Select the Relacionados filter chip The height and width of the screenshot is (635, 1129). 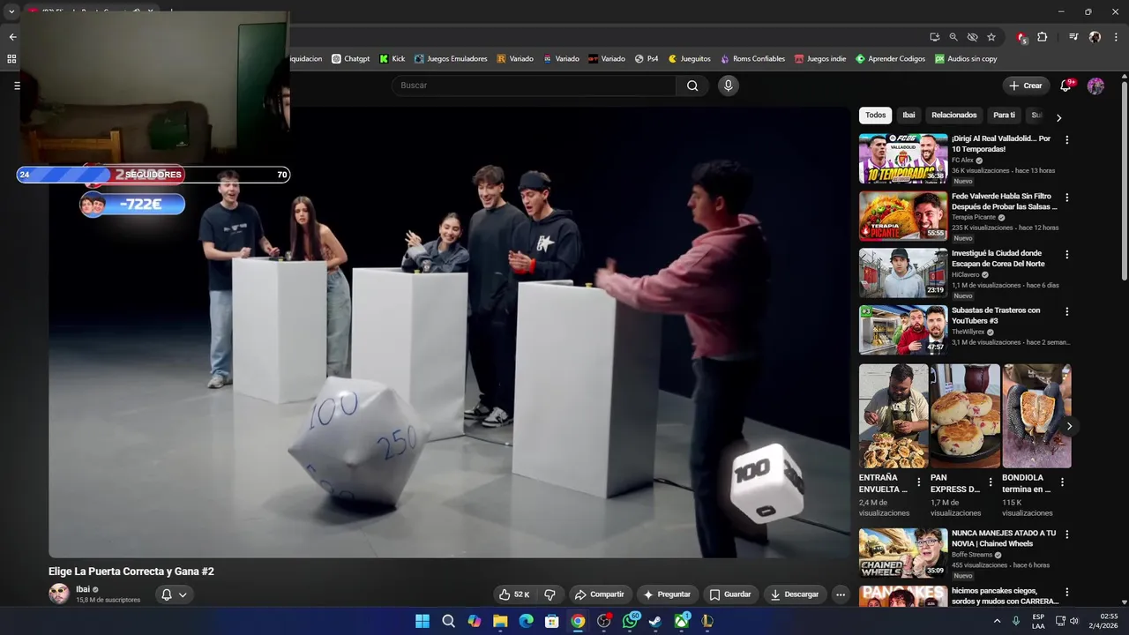point(954,116)
